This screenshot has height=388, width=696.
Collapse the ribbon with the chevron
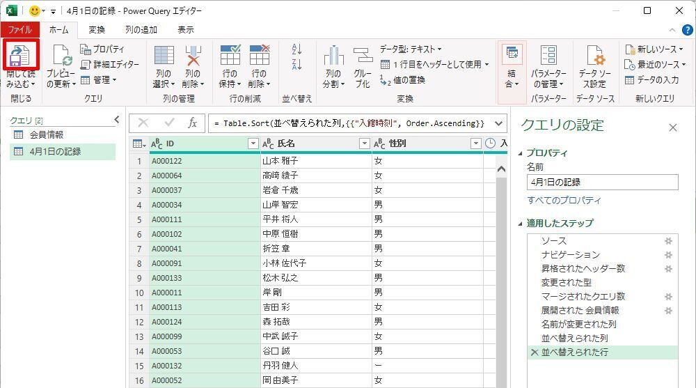pyautogui.click(x=672, y=30)
